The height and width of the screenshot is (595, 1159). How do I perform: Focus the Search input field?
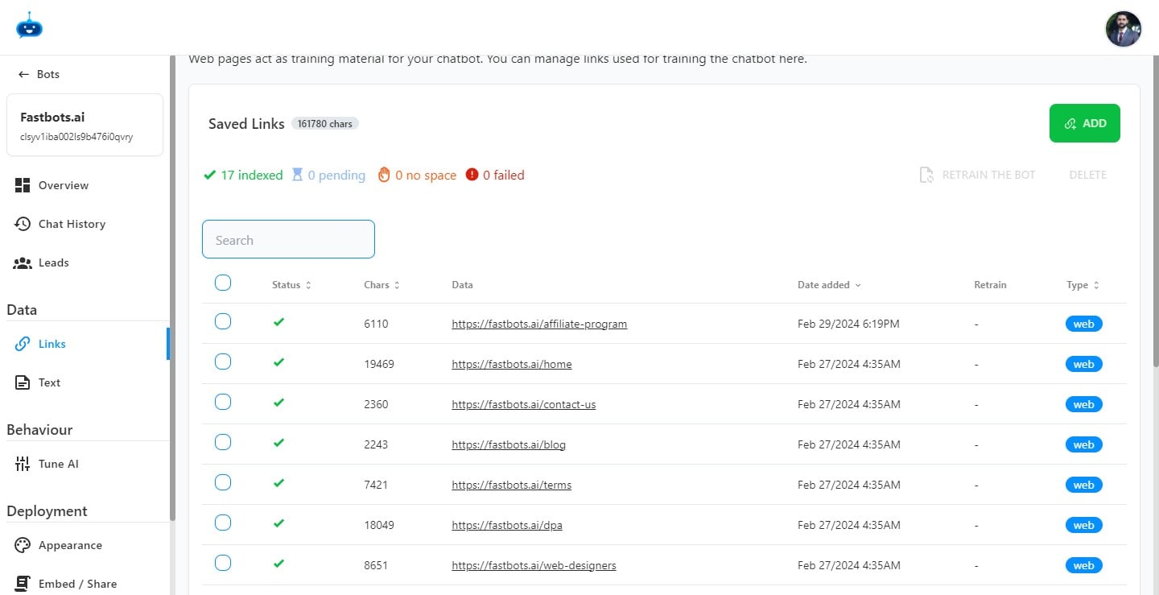pos(288,239)
